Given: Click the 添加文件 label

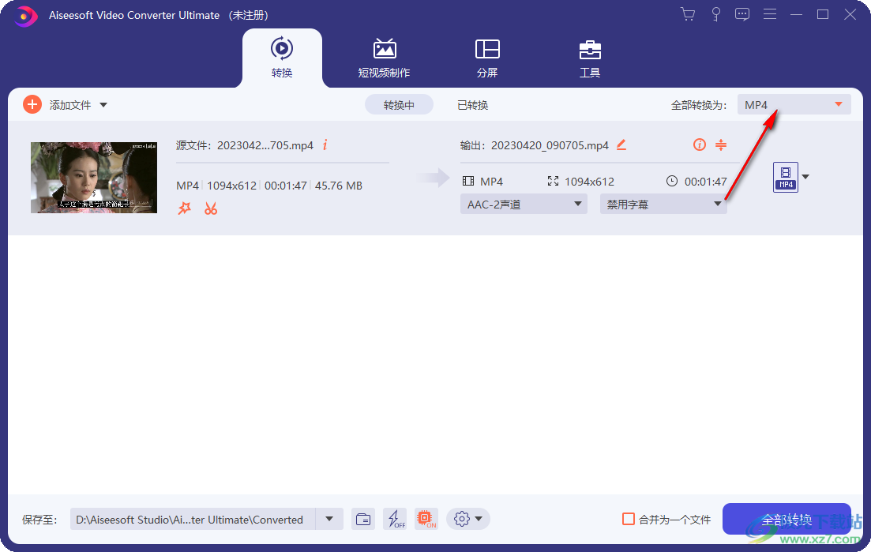Looking at the screenshot, I should pyautogui.click(x=70, y=105).
